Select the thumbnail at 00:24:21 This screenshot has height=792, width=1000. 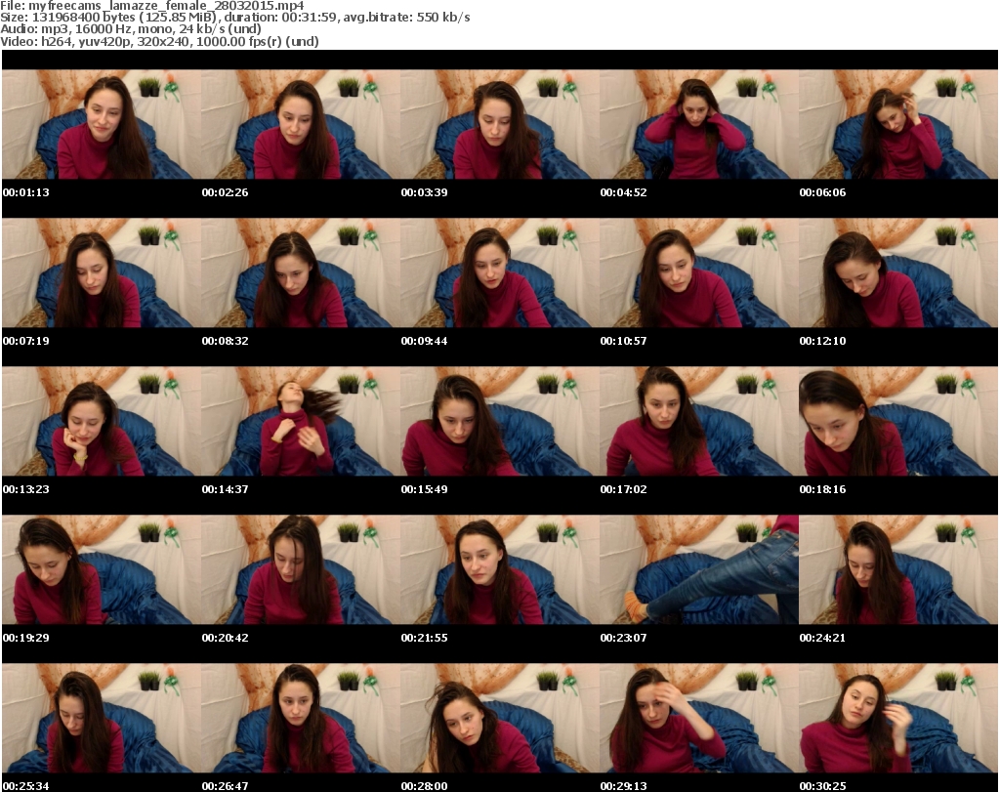pos(898,570)
